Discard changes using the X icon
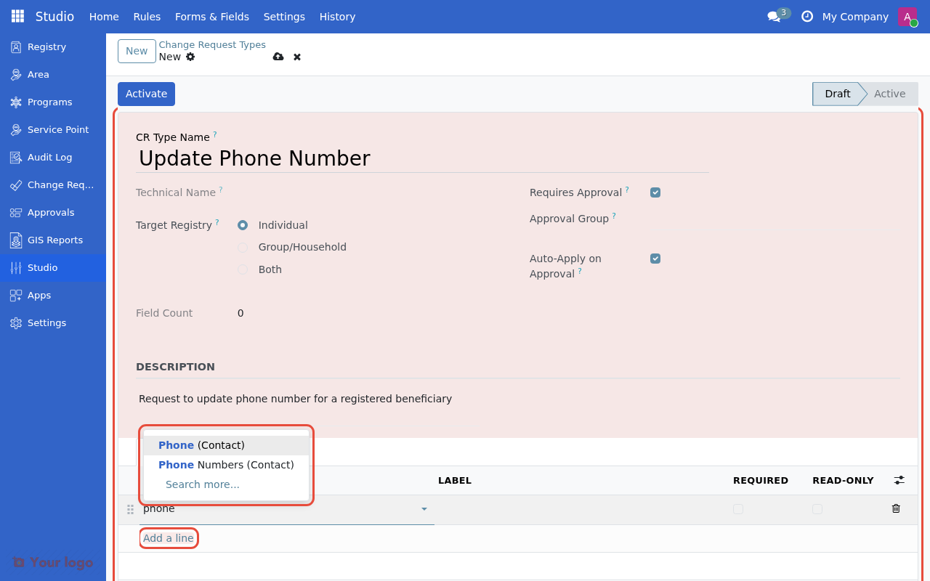This screenshot has width=930, height=581. [296, 57]
